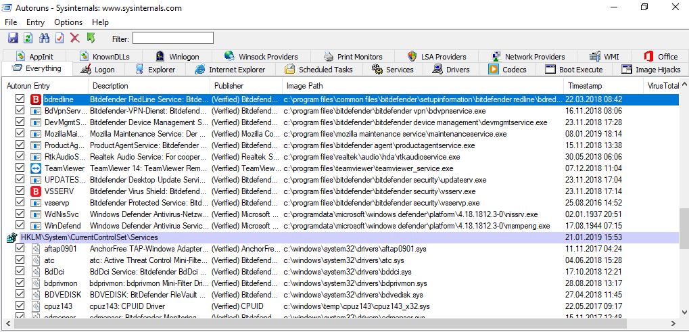The image size is (689, 332).
Task: Sort by Autorun Entry column header
Action: 45,86
